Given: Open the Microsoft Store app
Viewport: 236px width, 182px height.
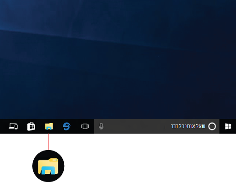Looking at the screenshot, I should click(x=31, y=126).
